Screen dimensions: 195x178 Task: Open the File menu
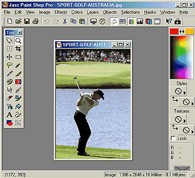pos(7,12)
